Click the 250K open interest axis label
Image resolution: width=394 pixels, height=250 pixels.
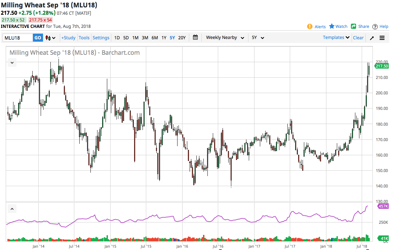pyautogui.click(x=383, y=222)
